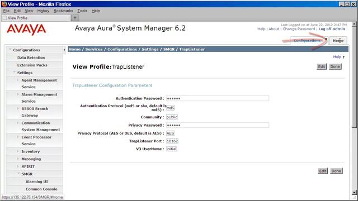Open Alarming UI in sidebar
The width and height of the screenshot is (358, 201).
tap(37, 181)
